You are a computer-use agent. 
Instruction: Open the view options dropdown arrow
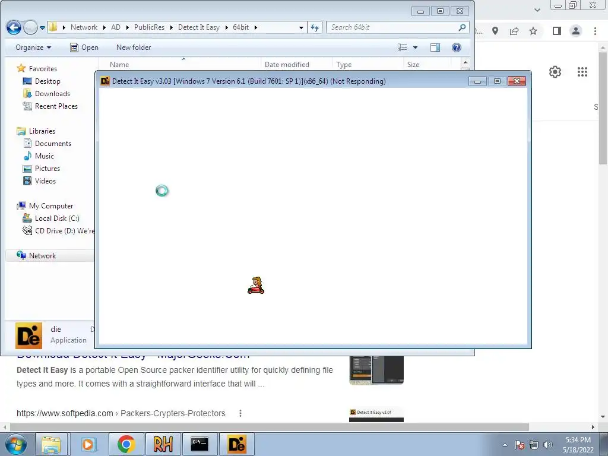(415, 47)
